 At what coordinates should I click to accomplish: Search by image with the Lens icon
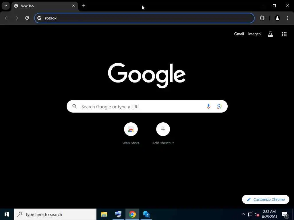coord(219,107)
